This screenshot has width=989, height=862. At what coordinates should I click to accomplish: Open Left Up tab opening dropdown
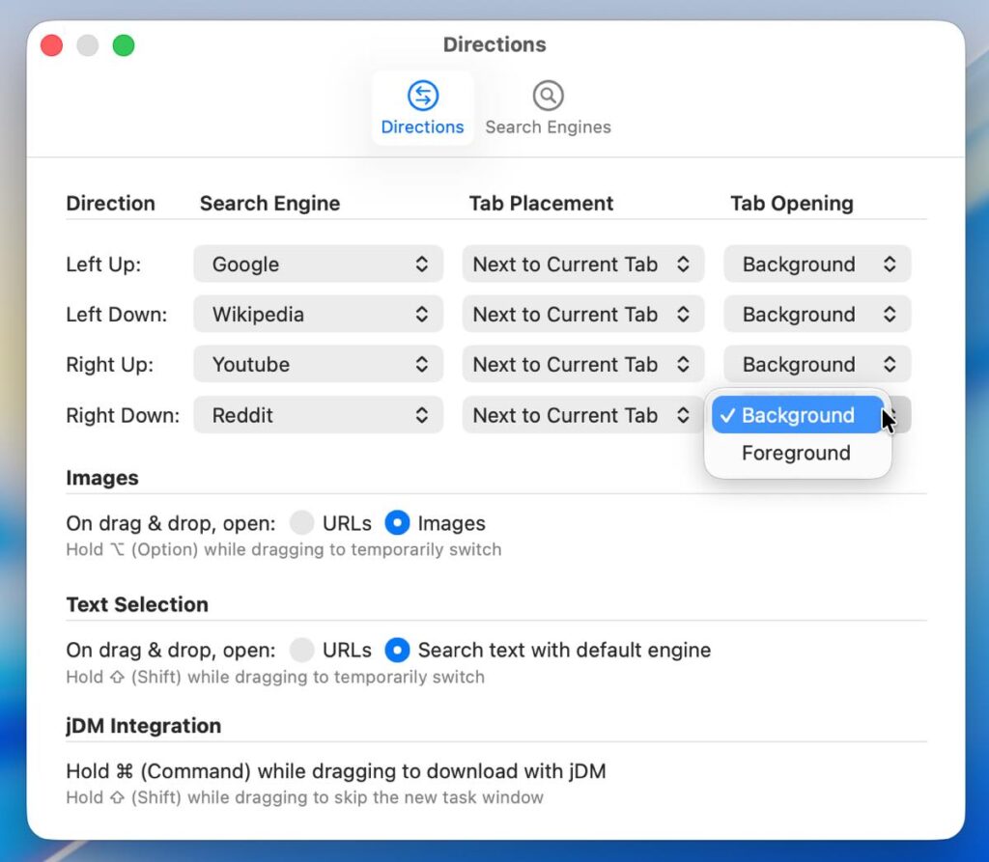817,264
